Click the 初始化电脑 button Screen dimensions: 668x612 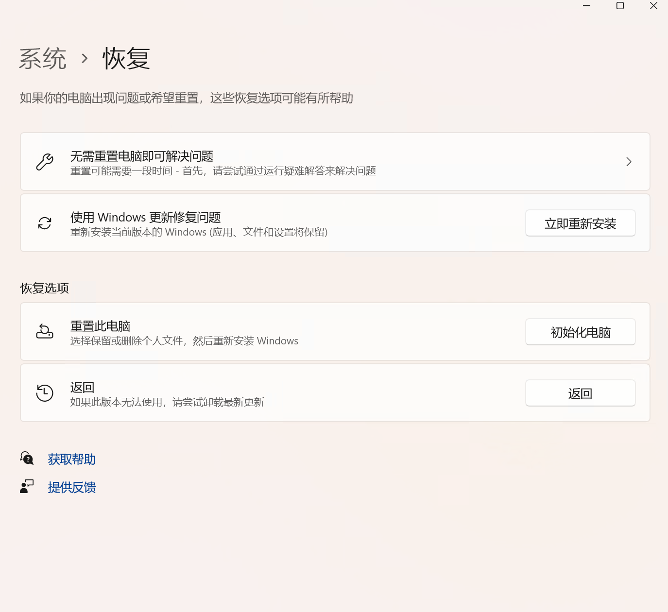580,332
